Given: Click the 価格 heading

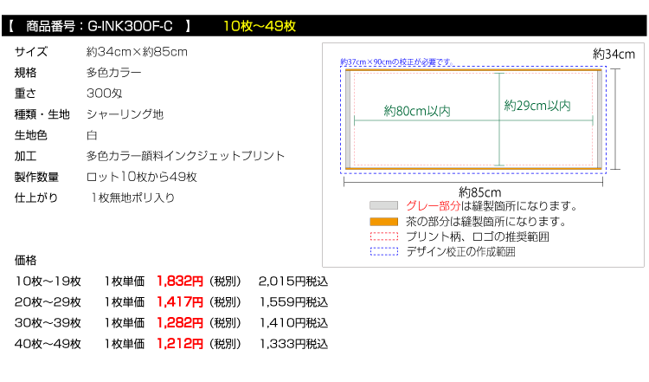Looking at the screenshot, I should pos(26,260).
